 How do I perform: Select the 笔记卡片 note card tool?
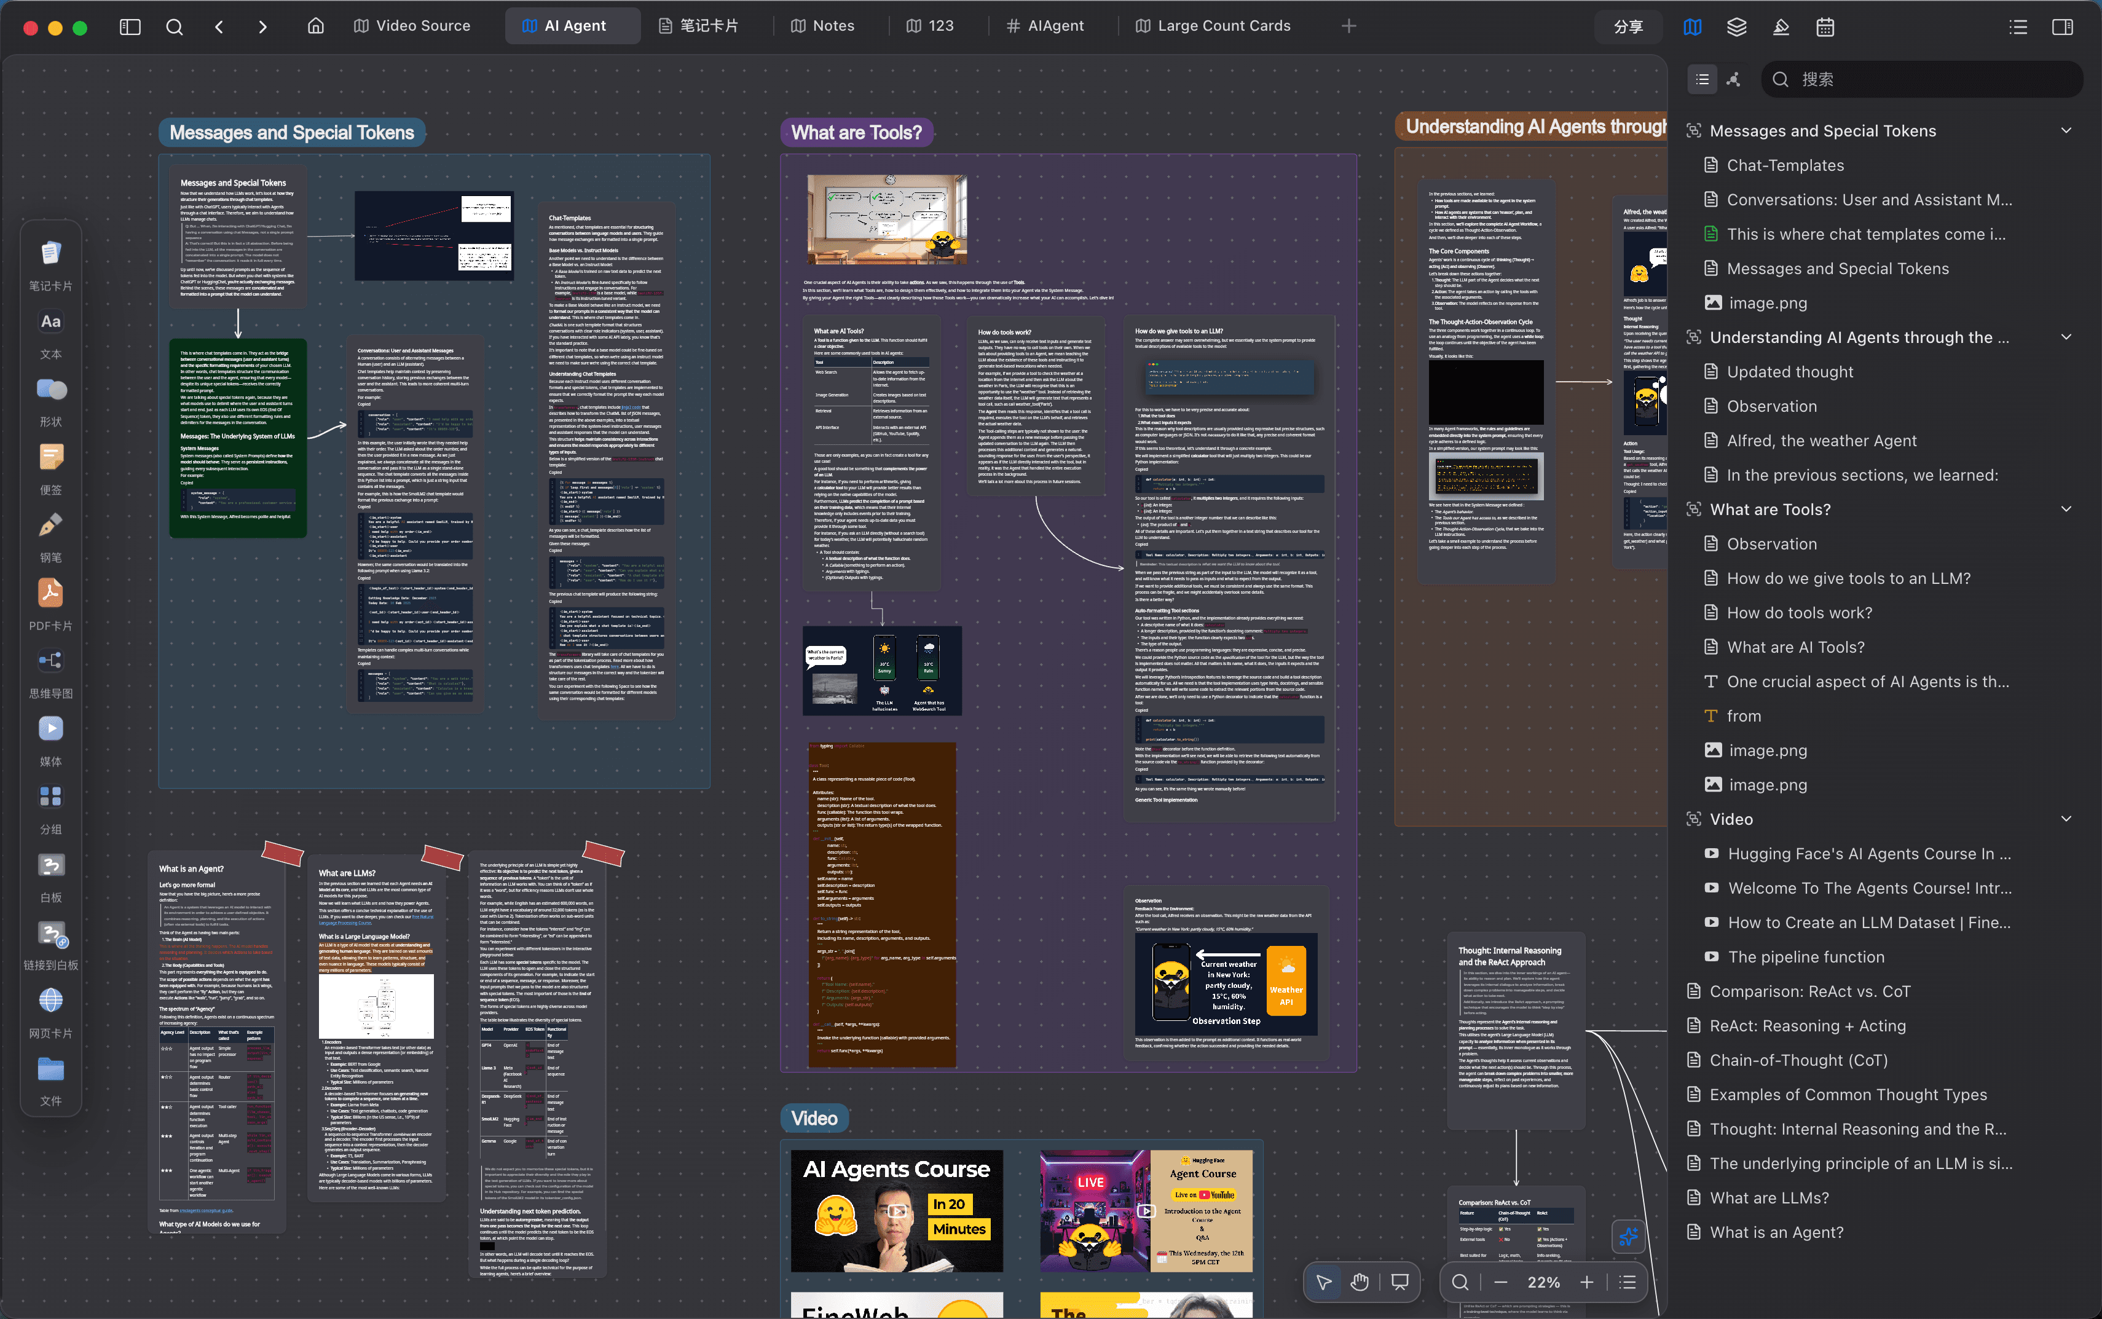[x=50, y=264]
